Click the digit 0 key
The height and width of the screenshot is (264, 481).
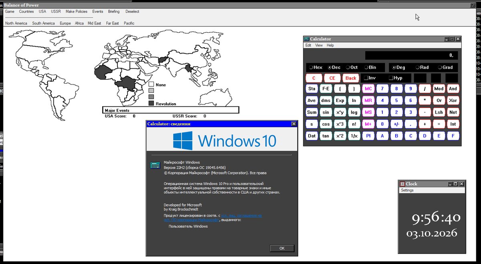tap(382, 124)
